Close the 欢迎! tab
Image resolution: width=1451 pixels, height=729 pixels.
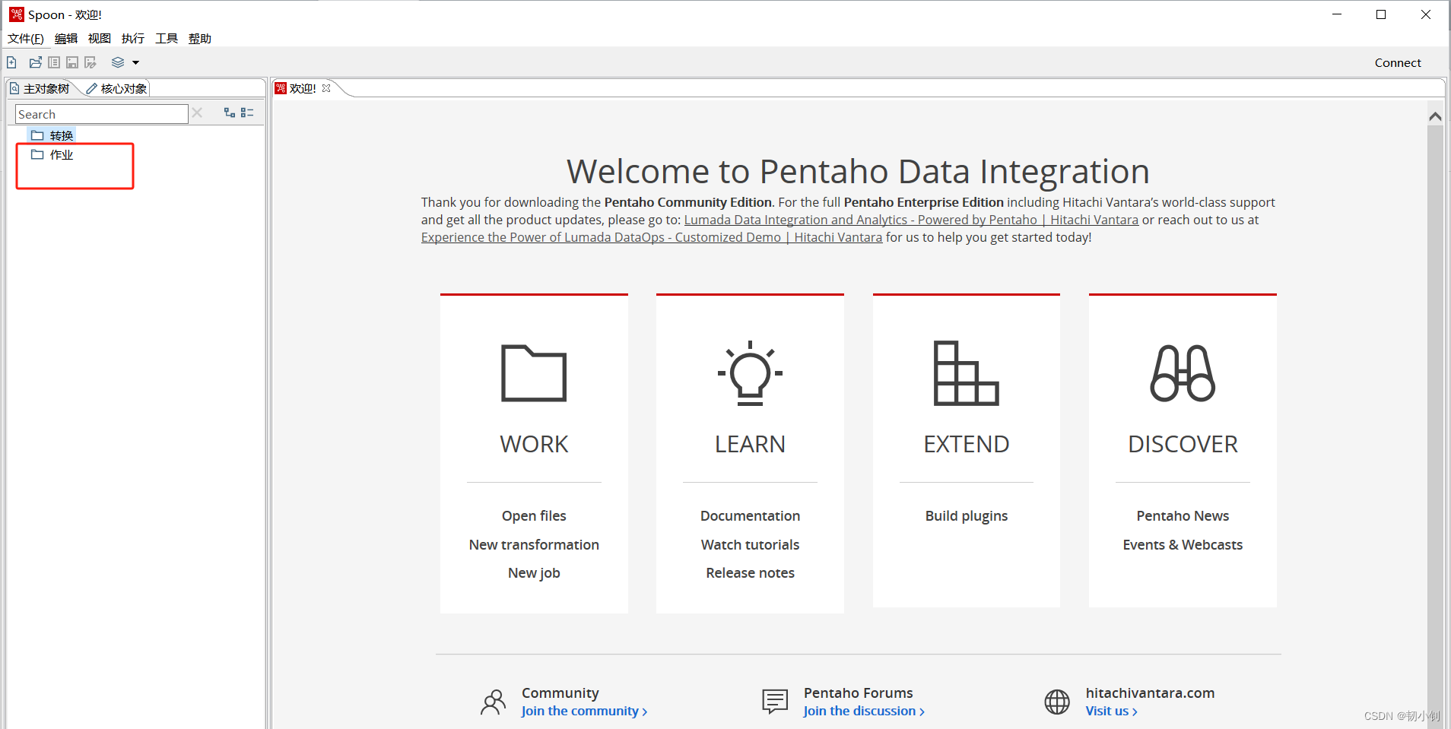click(x=326, y=88)
